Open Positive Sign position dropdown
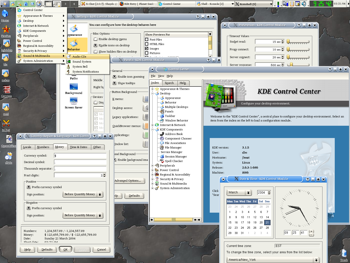Image resolution: width=350 pixels, height=263 pixels. (x=83, y=194)
